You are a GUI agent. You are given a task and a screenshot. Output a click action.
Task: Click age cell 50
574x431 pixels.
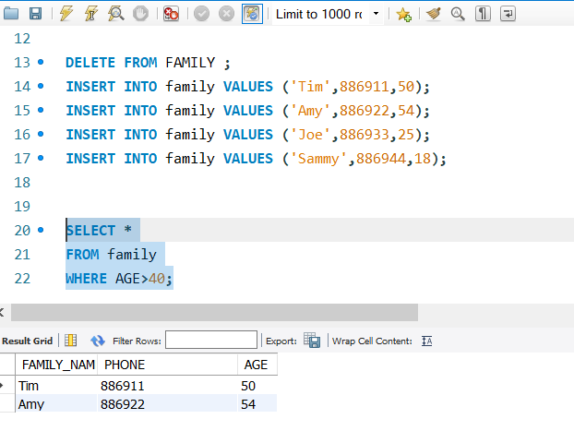click(257, 386)
